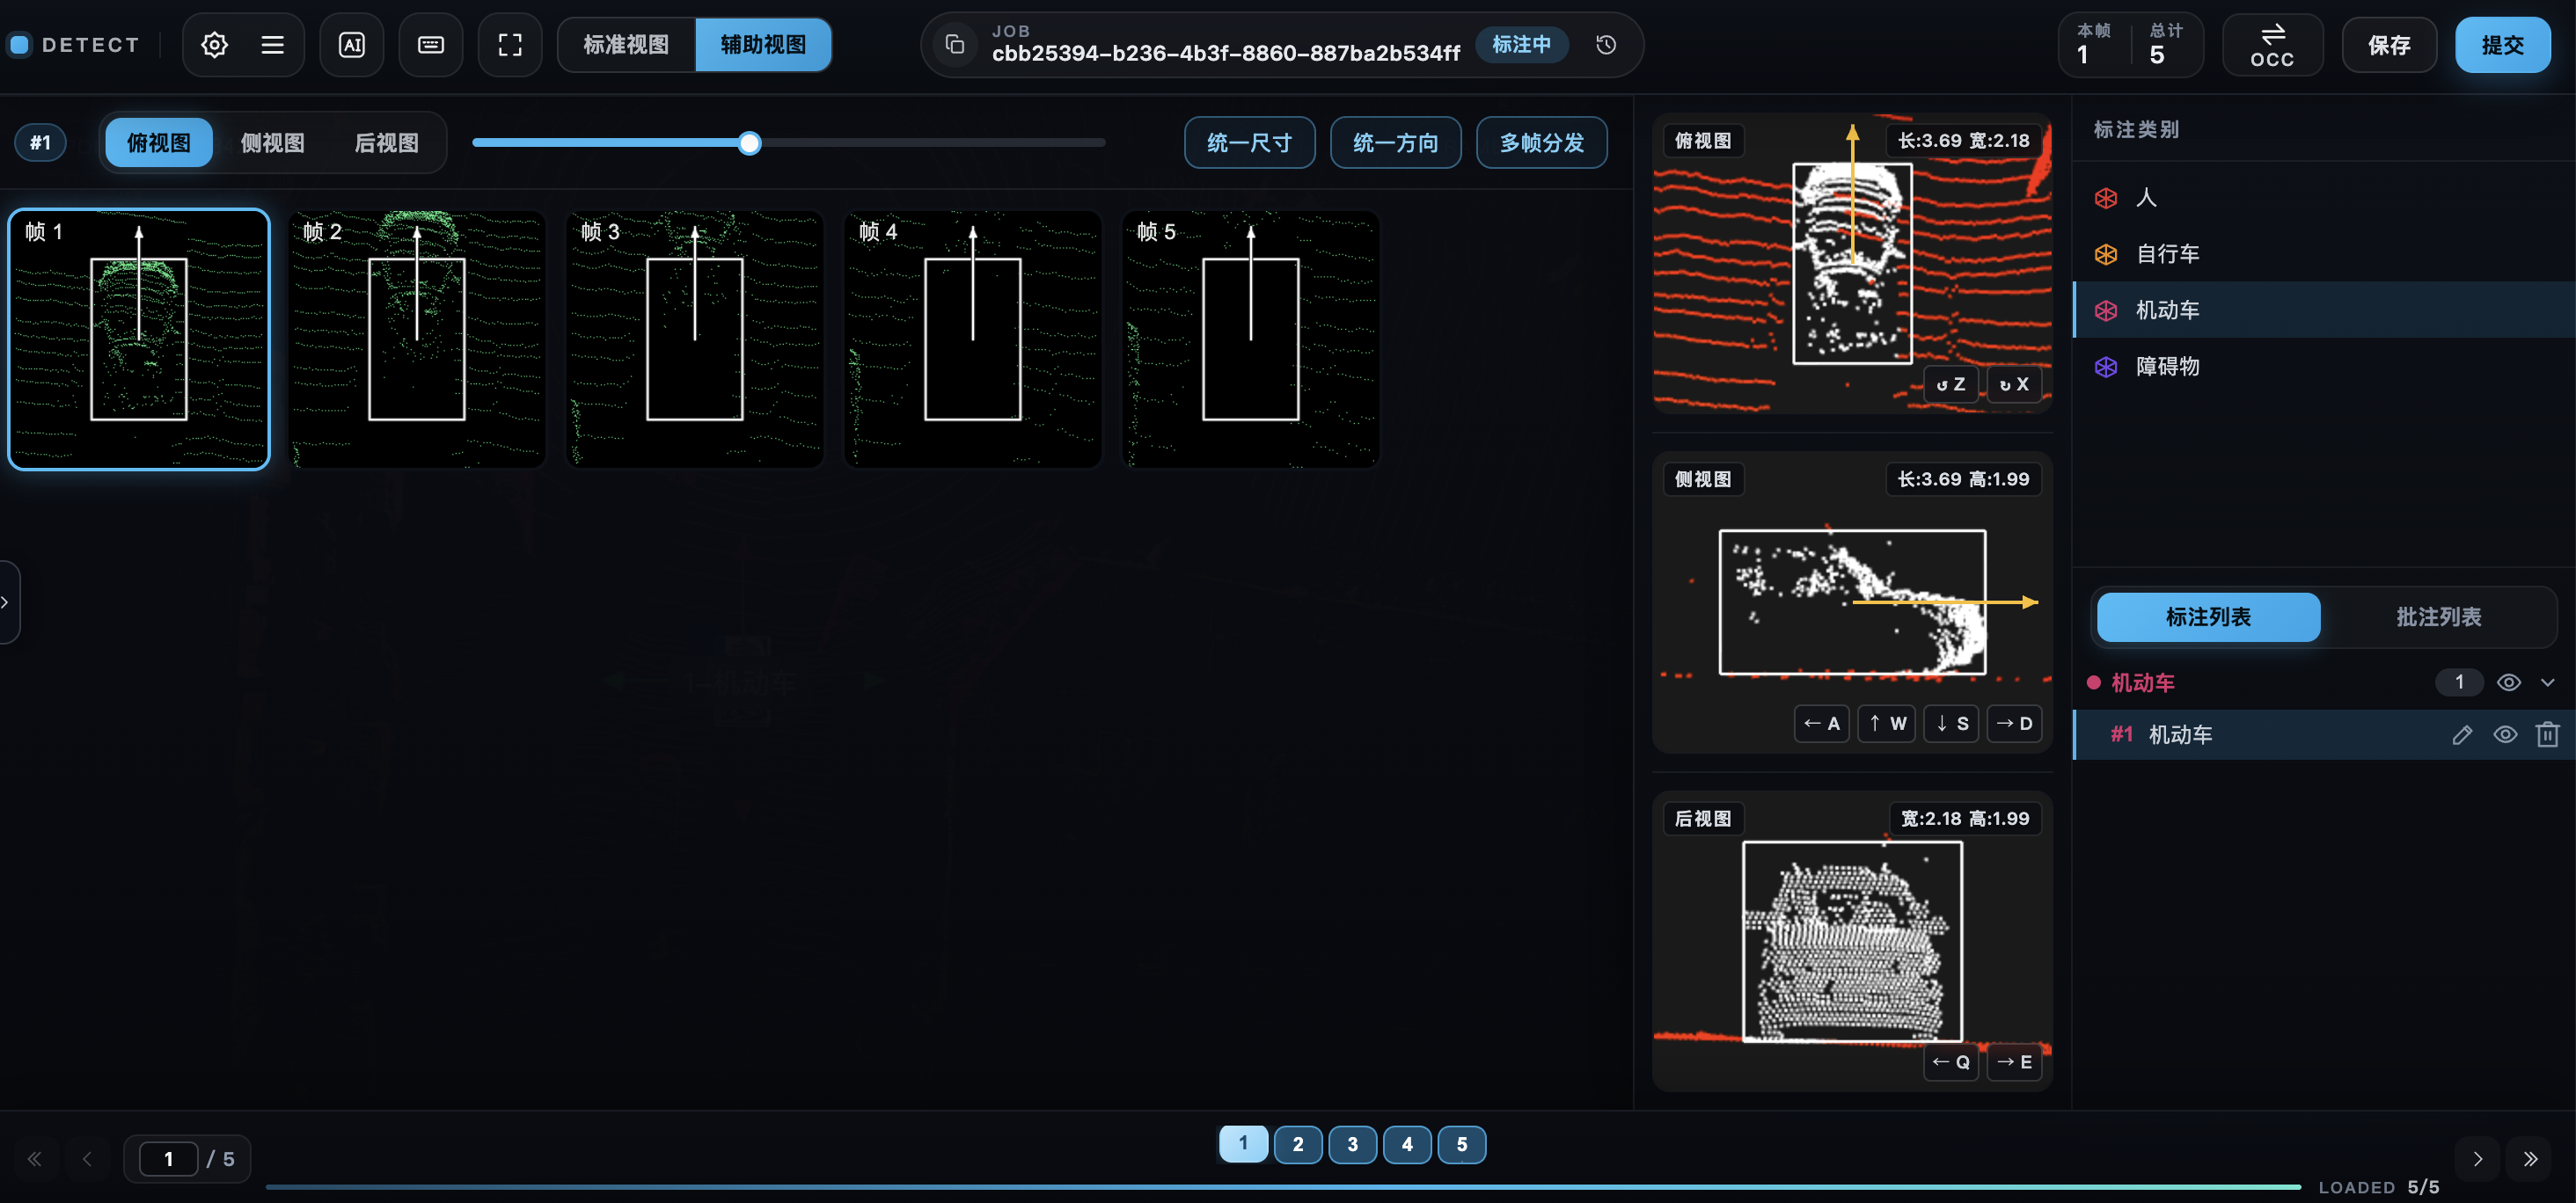The image size is (2576, 1203).
Task: Go to the next page arrow
Action: [x=2477, y=1159]
